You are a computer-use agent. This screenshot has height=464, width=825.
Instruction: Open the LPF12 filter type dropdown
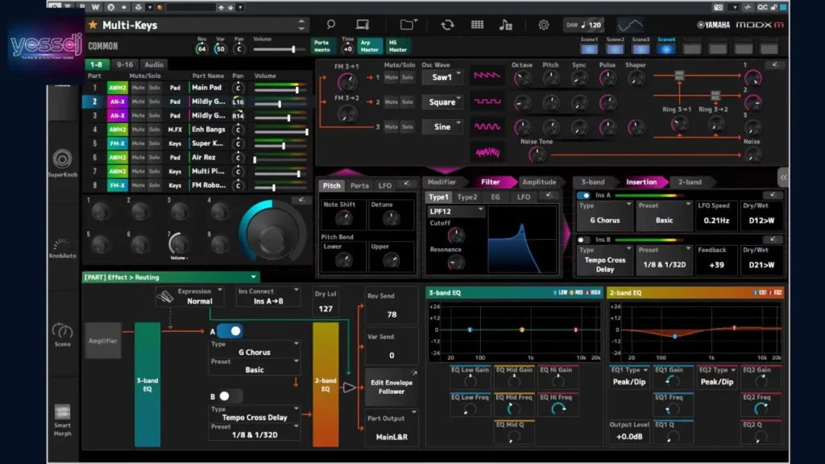click(x=456, y=211)
